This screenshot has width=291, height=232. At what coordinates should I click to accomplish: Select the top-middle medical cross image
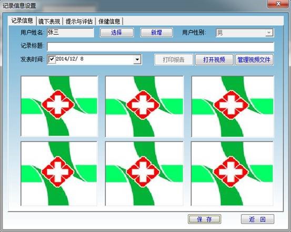pyautogui.click(x=144, y=107)
